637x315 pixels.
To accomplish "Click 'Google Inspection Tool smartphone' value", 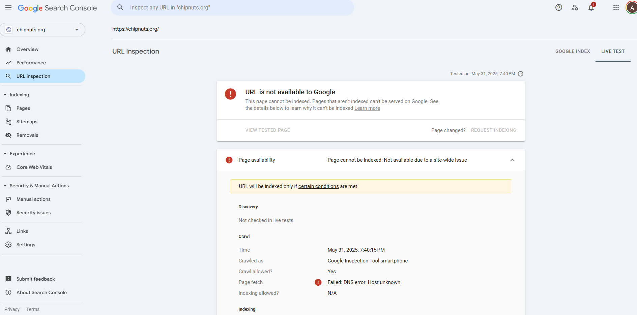I will (368, 261).
